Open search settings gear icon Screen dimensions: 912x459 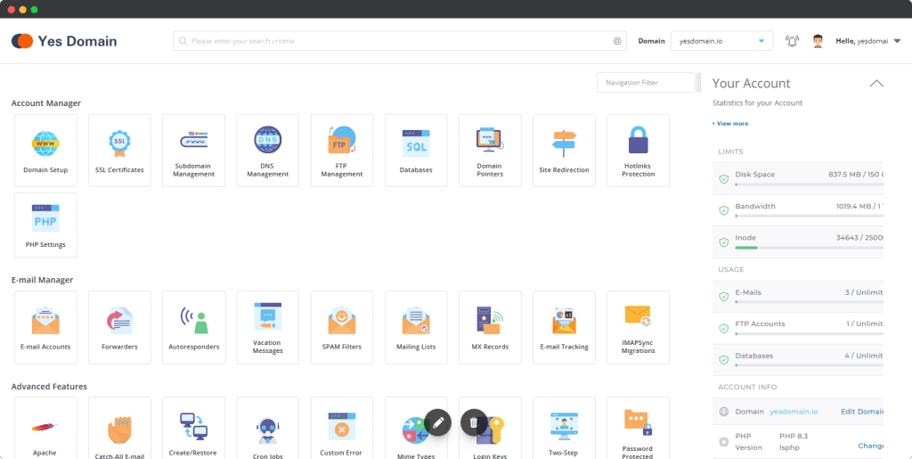coord(617,41)
